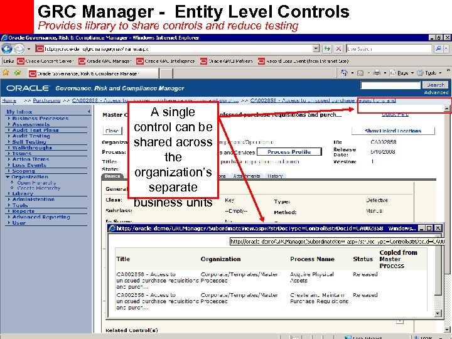Open Oracle GRCI Refresh links-bar favorite
This screenshot has width=452, height=339.
[x=227, y=61]
